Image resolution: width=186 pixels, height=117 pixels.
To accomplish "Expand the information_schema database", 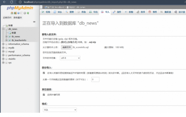I will [3, 44].
